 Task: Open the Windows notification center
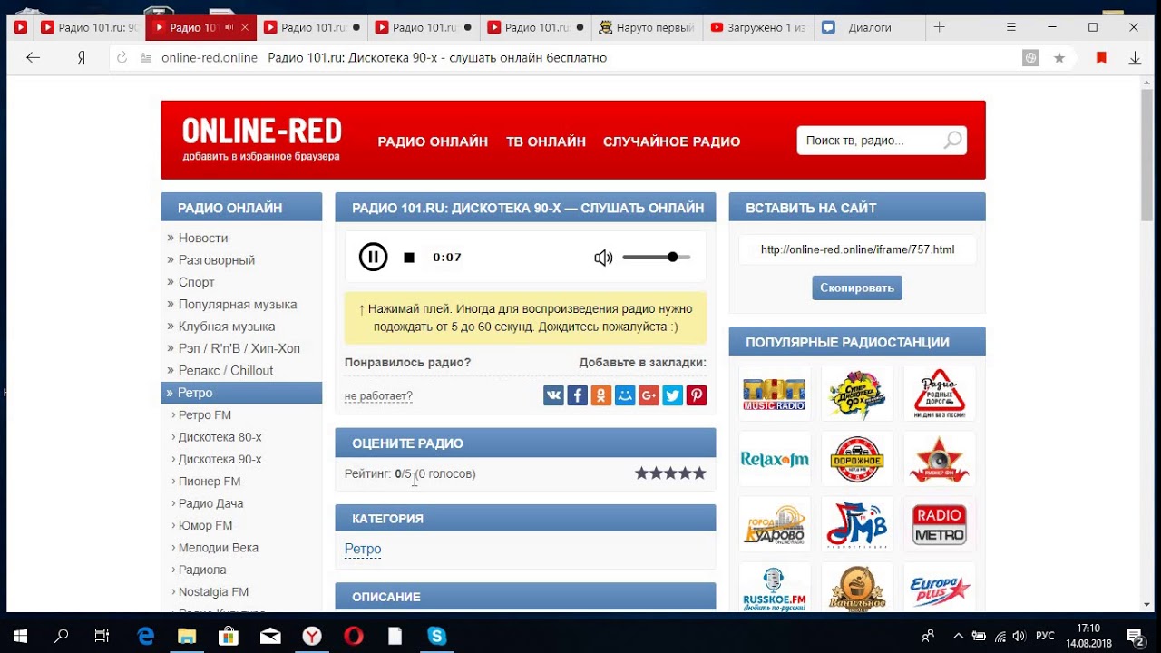point(1135,636)
